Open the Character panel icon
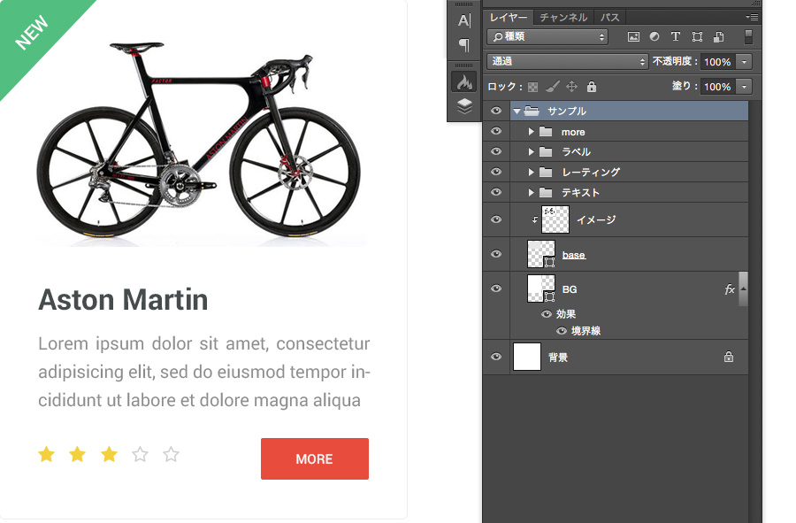The width and height of the screenshot is (796, 523). pyautogui.click(x=464, y=21)
